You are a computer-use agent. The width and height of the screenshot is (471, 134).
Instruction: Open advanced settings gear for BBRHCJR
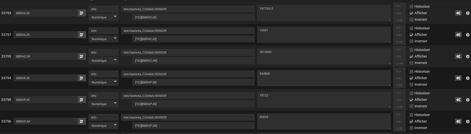coord(458,35)
